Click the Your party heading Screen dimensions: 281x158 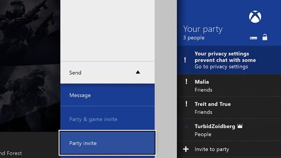point(203,29)
